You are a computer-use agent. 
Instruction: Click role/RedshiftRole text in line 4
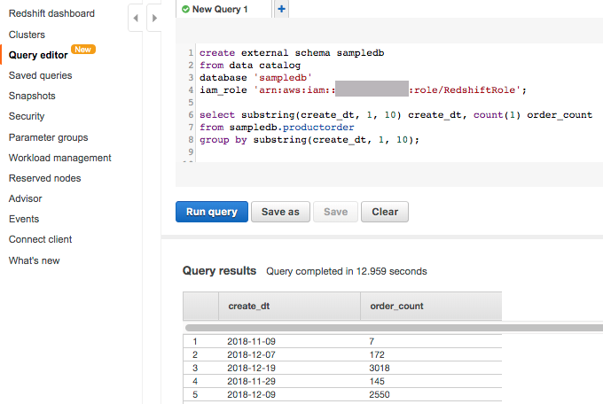tap(465, 90)
